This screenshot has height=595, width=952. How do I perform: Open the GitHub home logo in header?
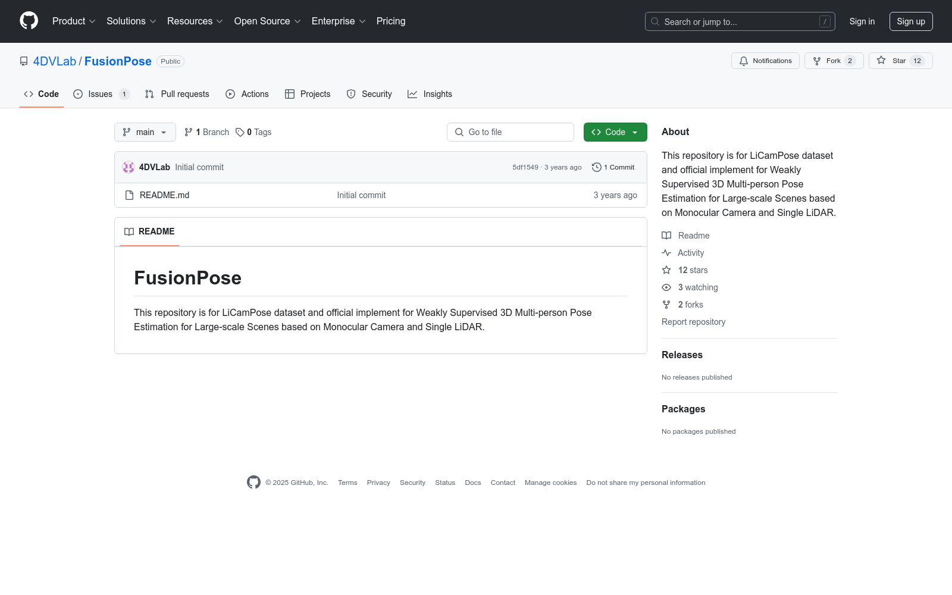click(x=29, y=21)
